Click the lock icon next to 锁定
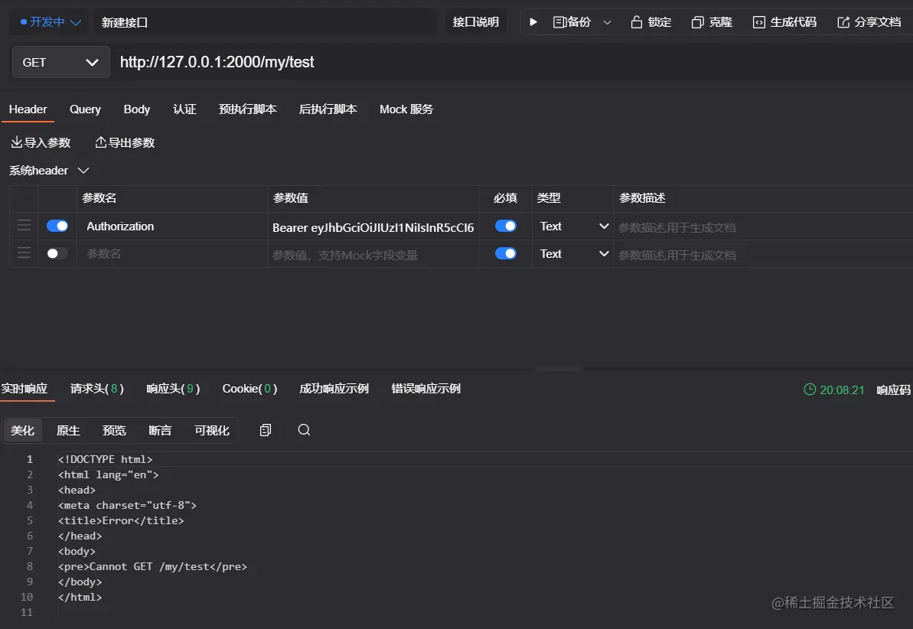The height and width of the screenshot is (629, 913). pyautogui.click(x=637, y=22)
